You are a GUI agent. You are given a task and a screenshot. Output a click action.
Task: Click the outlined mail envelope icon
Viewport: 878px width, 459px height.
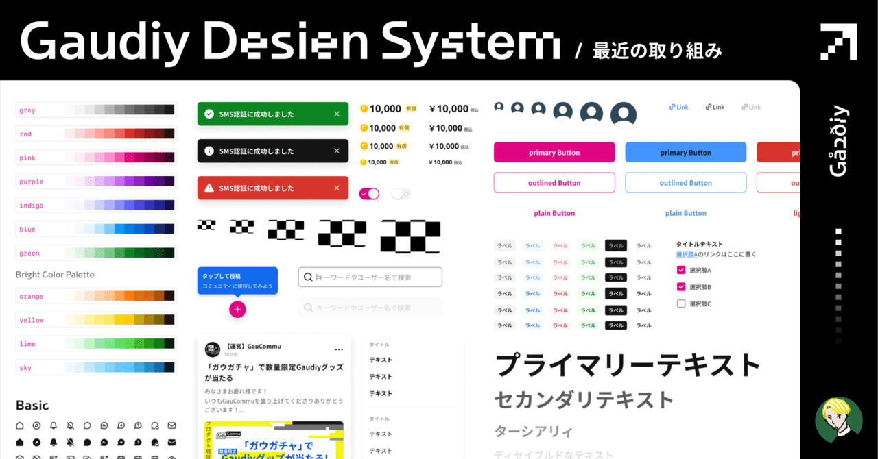[171, 425]
